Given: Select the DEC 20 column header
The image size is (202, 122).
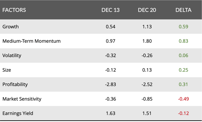Looking at the screenshot, I should pos(147,10).
